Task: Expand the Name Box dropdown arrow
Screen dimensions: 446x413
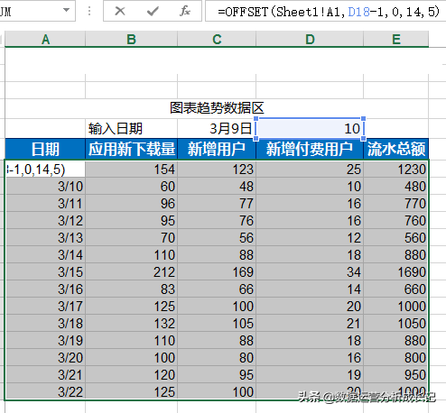Action: pos(66,10)
